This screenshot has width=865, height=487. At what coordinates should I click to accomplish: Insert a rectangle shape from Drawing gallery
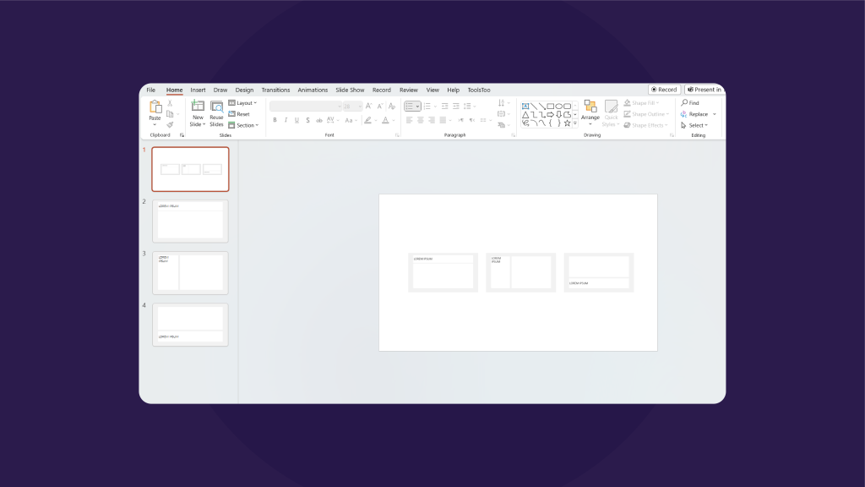tap(551, 106)
